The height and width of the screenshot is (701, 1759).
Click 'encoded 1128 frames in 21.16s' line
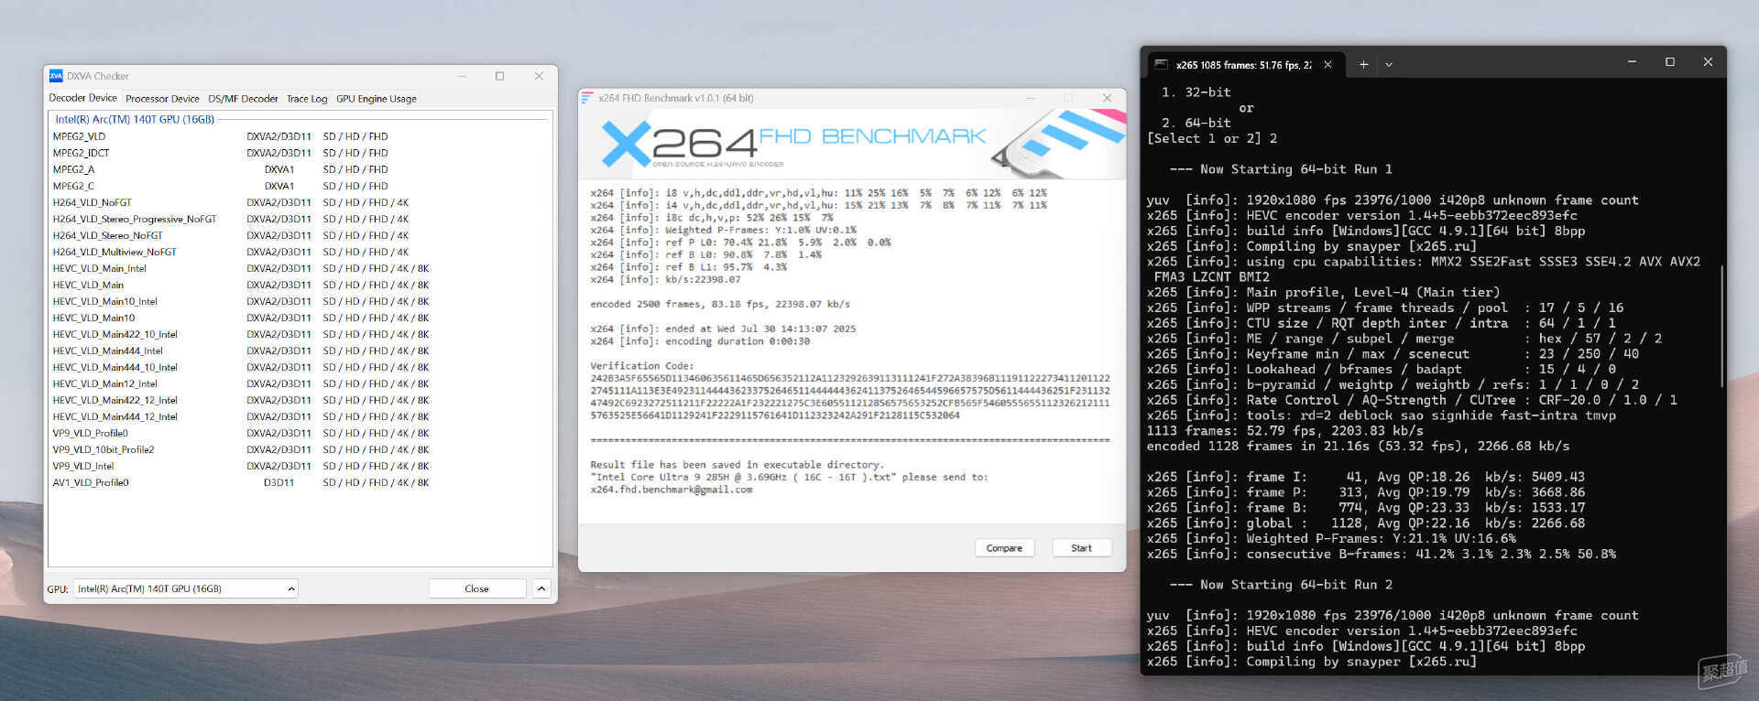coord(1358,447)
